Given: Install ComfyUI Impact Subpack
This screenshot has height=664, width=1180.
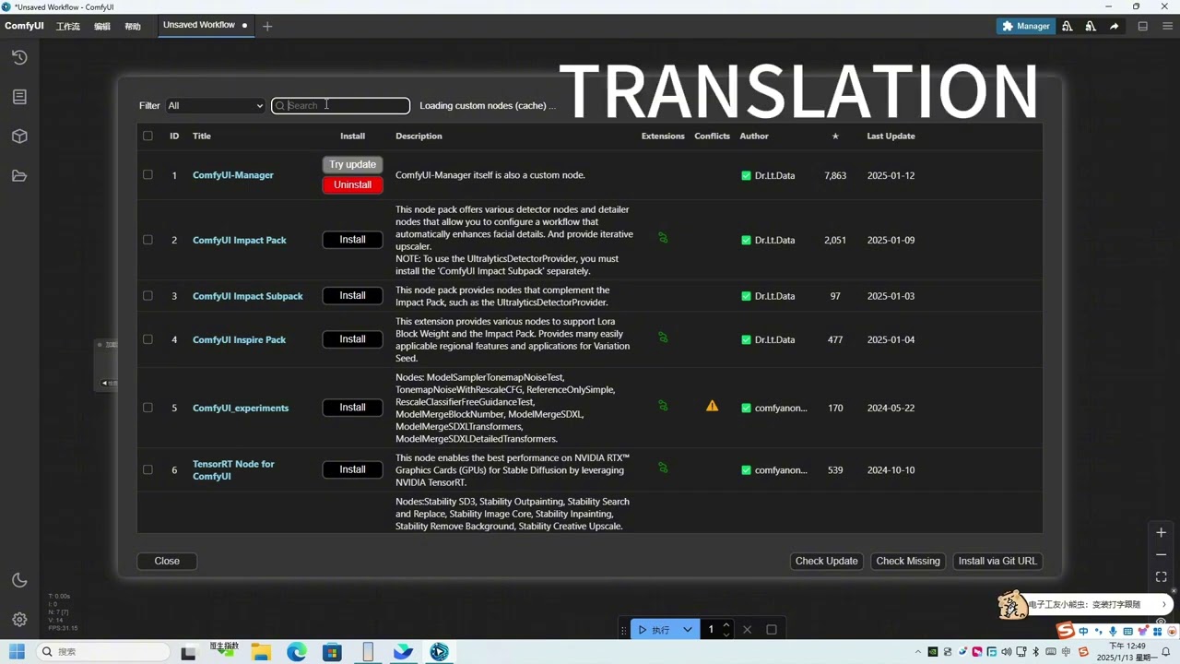Looking at the screenshot, I should pos(352,296).
